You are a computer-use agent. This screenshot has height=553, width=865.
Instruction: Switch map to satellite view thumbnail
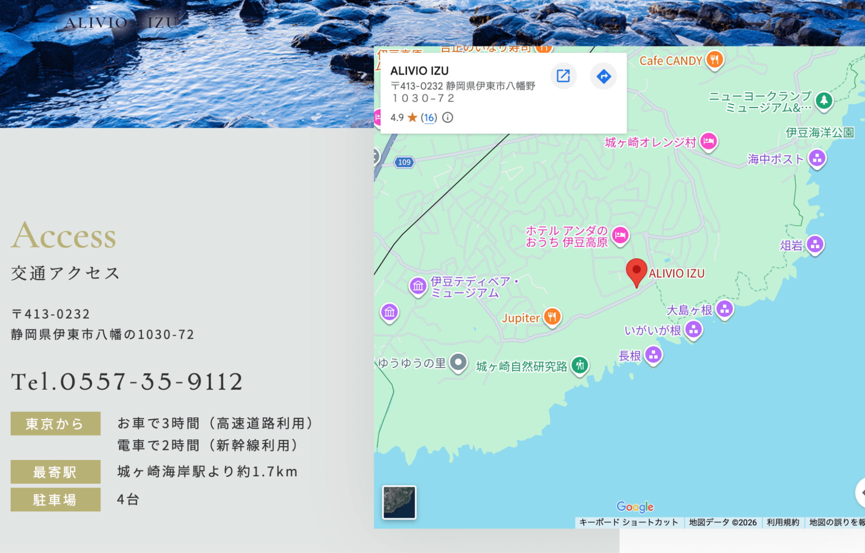[x=399, y=502]
